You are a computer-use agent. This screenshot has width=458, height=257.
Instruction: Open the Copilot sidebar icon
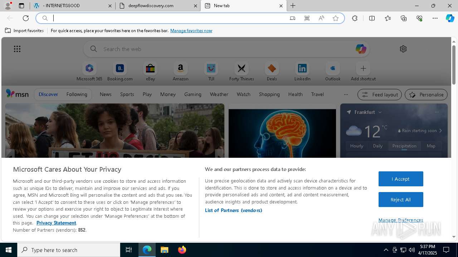click(x=450, y=18)
